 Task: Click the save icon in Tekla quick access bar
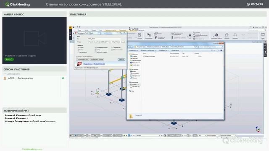74,27
